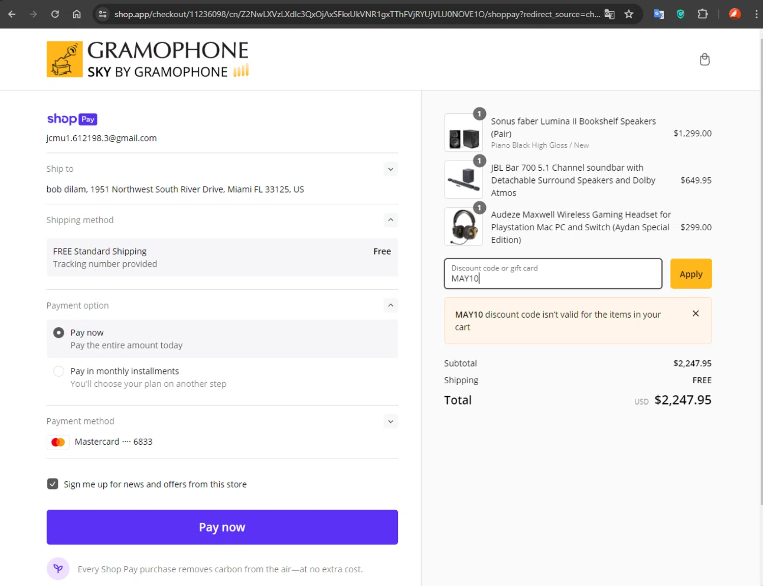Click the Mastercard card icon
This screenshot has height=586, width=763.
[58, 442]
